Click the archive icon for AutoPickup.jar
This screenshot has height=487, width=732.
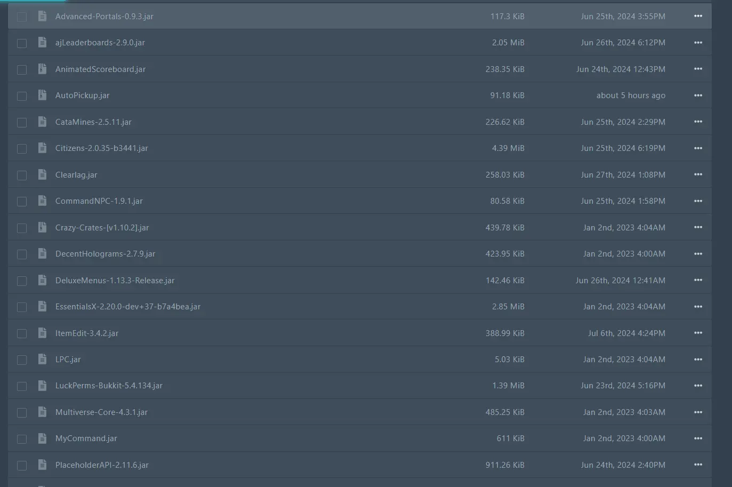click(x=42, y=95)
